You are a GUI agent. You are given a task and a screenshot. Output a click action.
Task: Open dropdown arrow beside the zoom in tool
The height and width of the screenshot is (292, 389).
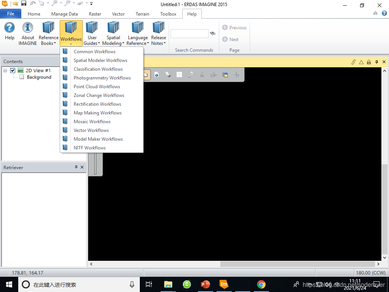61,3
